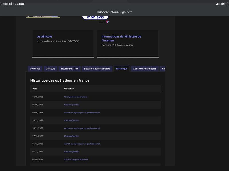Click the date 27/12/2022

[x=38, y=136]
